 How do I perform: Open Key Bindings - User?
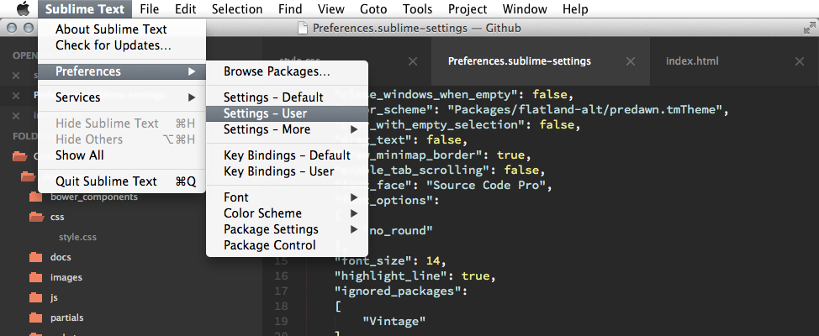coord(288,171)
